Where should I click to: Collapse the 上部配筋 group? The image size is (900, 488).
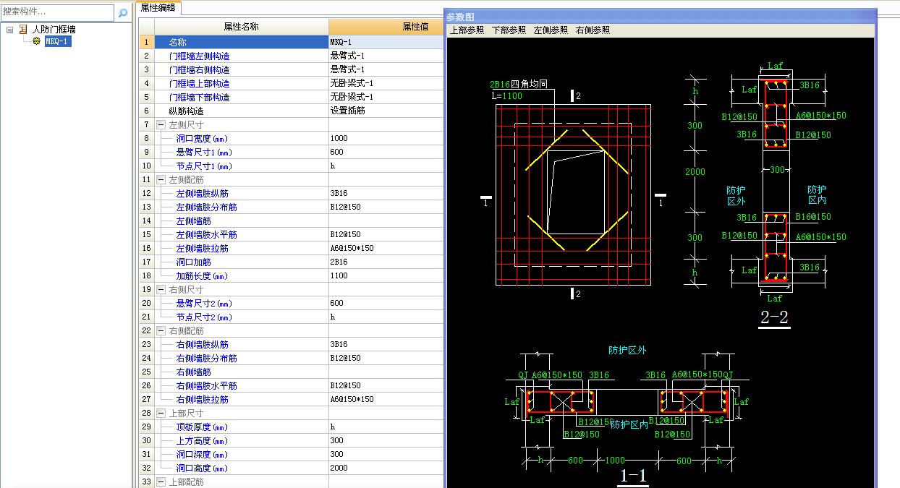161,482
